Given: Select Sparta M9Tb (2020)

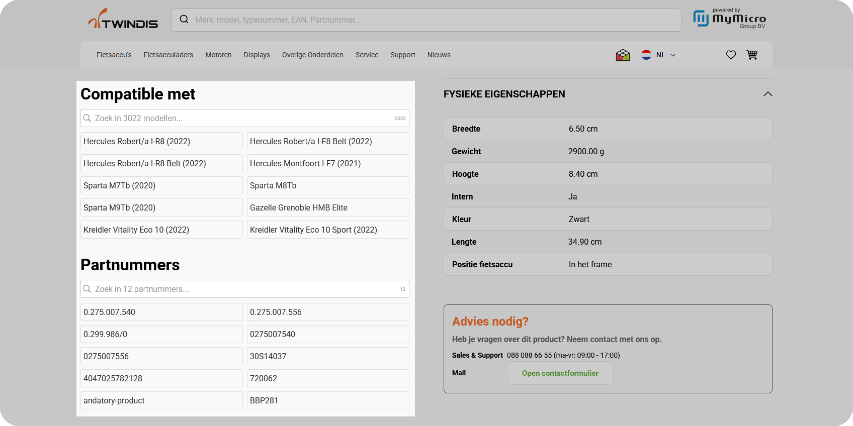Looking at the screenshot, I should click(161, 207).
